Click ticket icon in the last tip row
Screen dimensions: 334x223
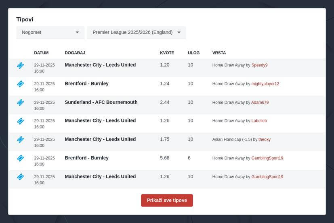click(21, 177)
